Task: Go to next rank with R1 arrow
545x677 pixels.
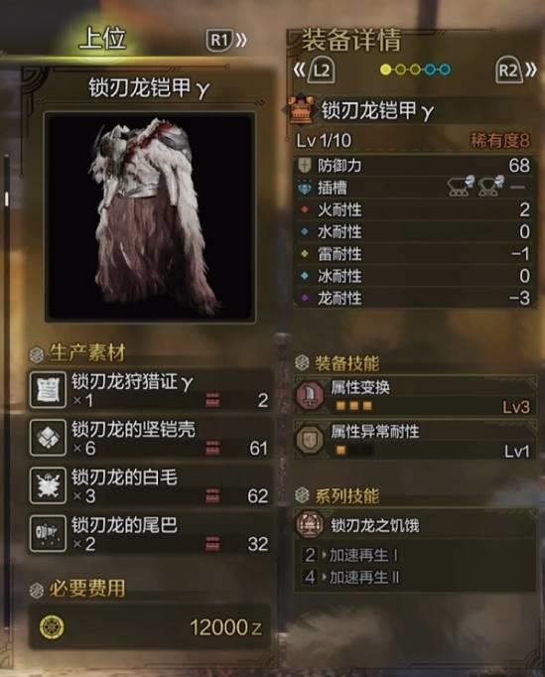Action: pyautogui.click(x=226, y=40)
